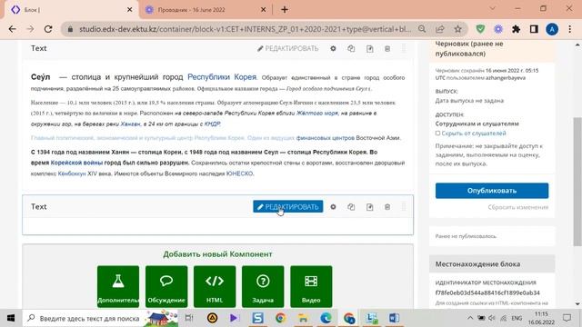This screenshot has height=327, width=582.
Task: Open Республики Корея link in text
Action: pyautogui.click(x=222, y=77)
